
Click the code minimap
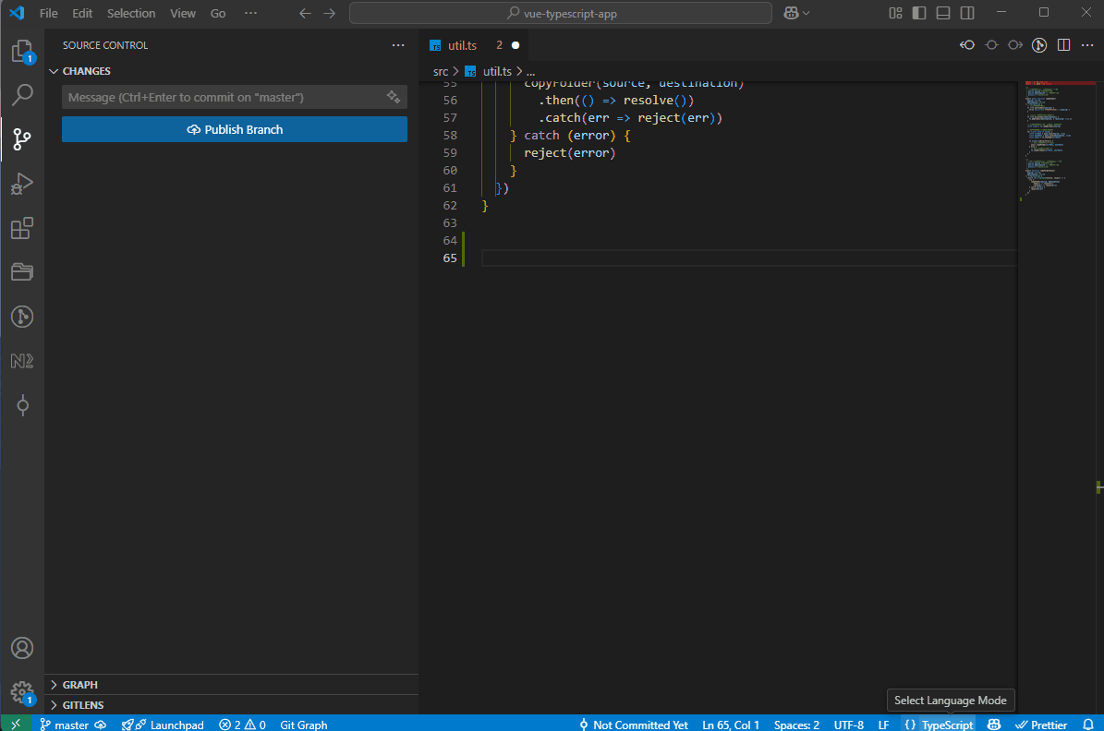coord(1056,140)
